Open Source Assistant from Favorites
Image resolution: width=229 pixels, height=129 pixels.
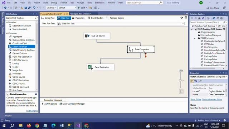[20, 29]
